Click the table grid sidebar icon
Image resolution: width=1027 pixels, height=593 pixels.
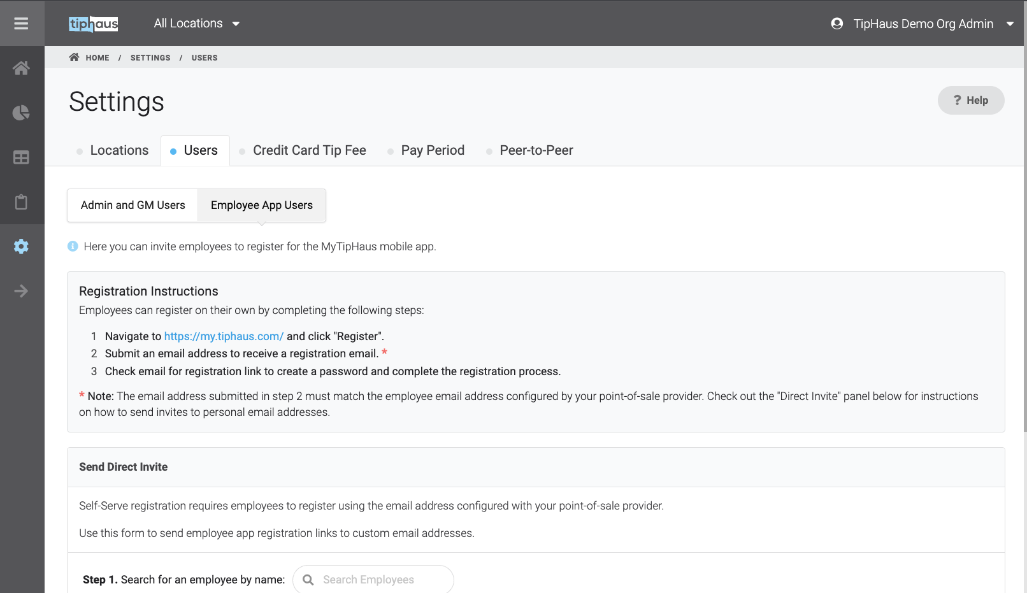pos(21,157)
